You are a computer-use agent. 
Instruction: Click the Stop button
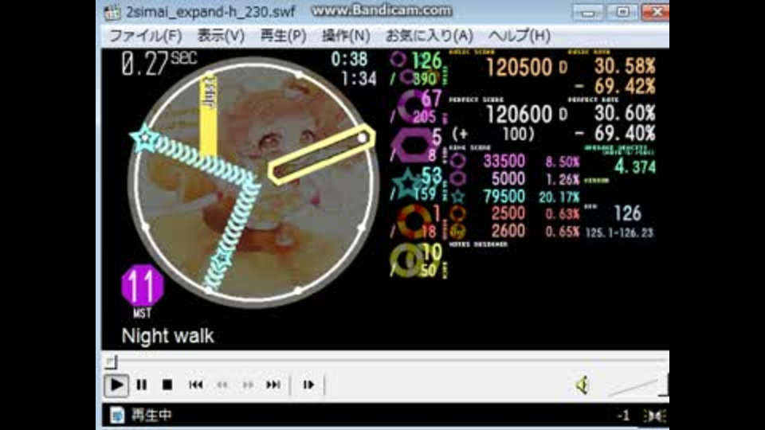point(167,385)
